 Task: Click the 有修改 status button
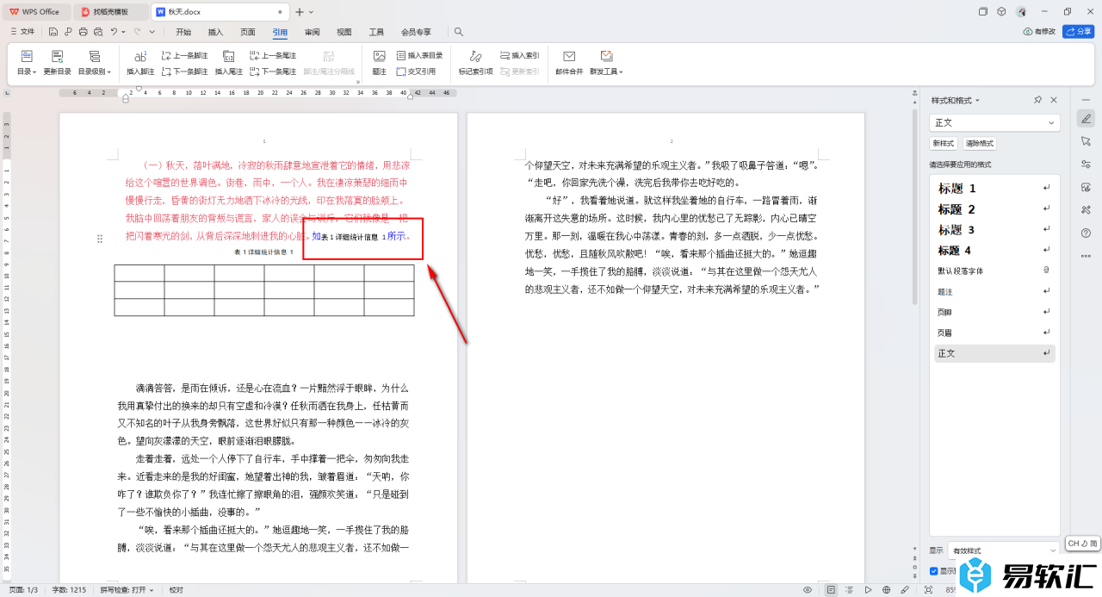[x=1039, y=32]
